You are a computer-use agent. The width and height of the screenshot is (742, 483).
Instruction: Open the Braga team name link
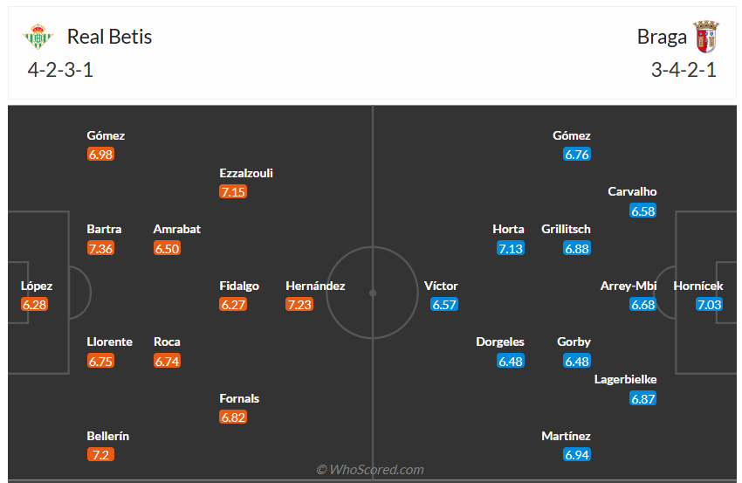[x=661, y=37]
